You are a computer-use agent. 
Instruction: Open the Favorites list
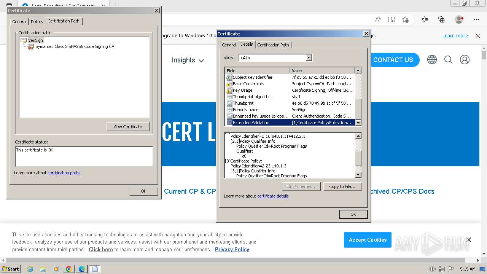[425, 19]
